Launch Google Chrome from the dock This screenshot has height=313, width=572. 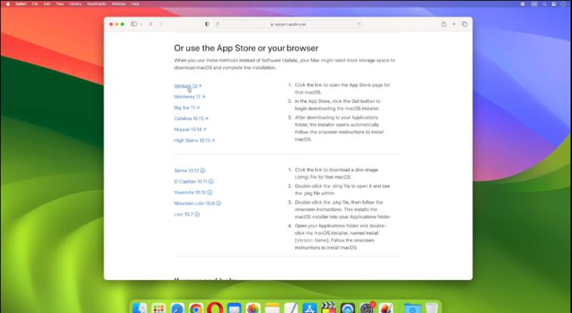point(196,309)
